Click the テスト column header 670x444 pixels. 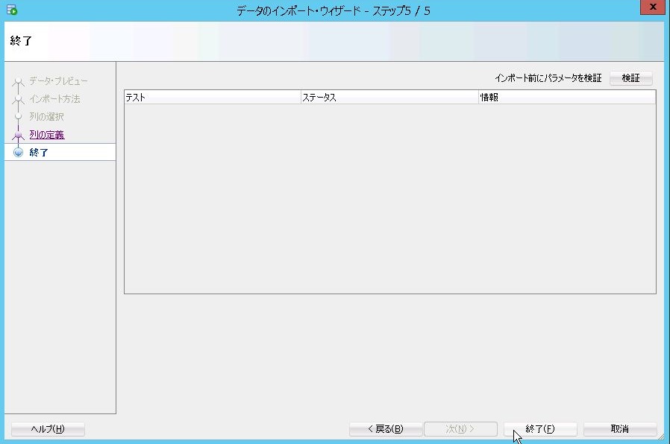212,98
